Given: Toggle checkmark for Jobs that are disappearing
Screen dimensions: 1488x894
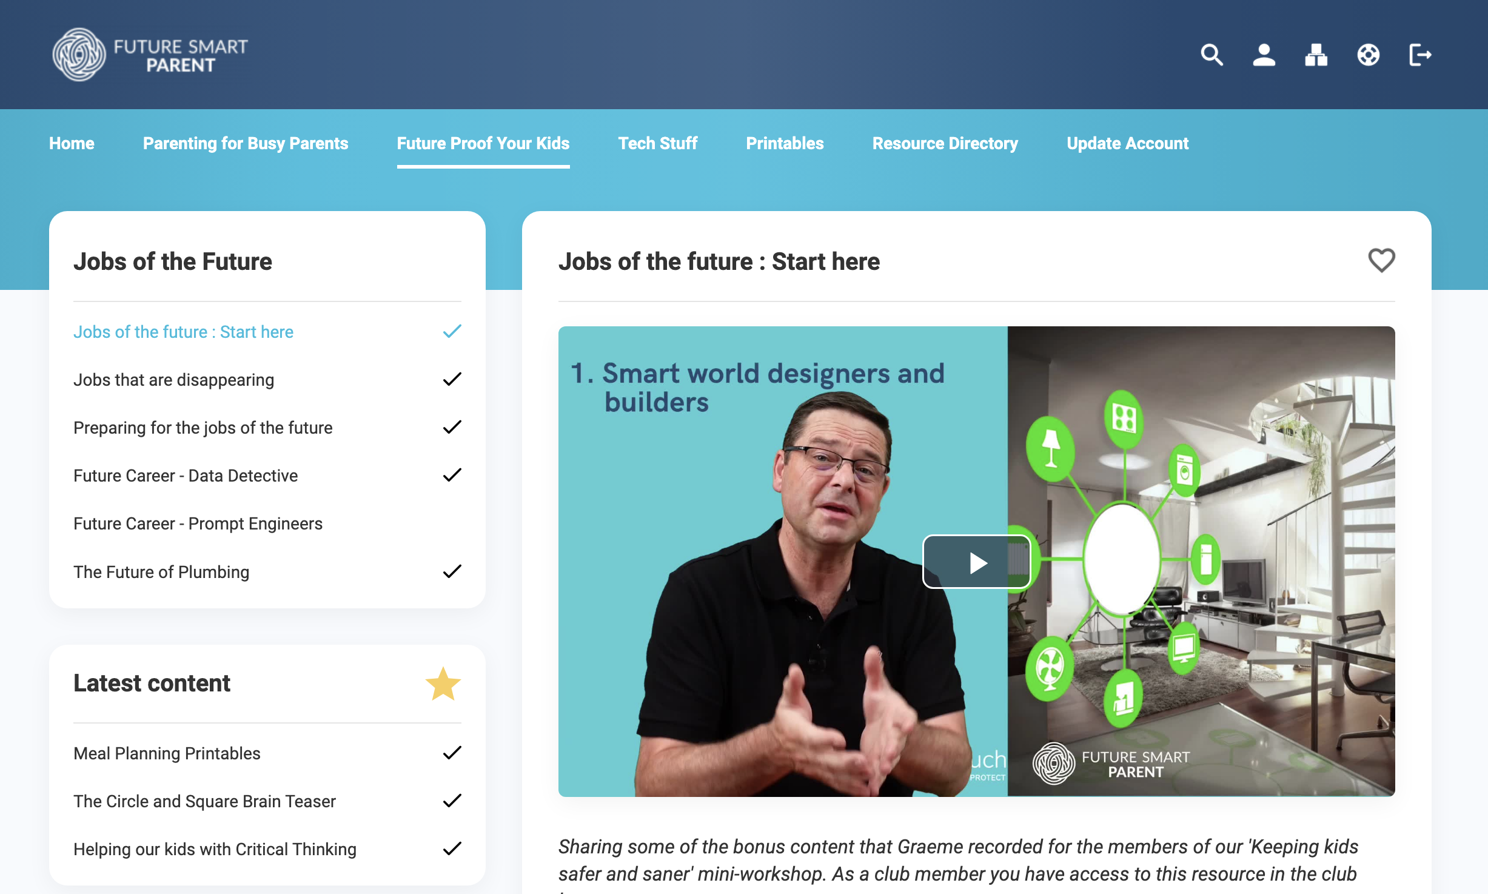Looking at the screenshot, I should (452, 379).
